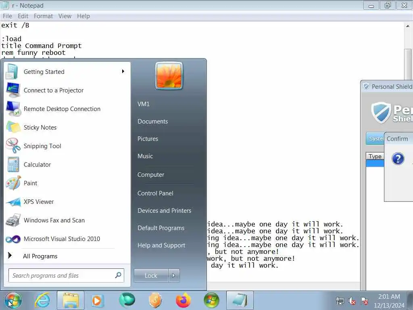Launch the Snipping Tool scissors icon
The image size is (413, 310).
click(x=13, y=146)
